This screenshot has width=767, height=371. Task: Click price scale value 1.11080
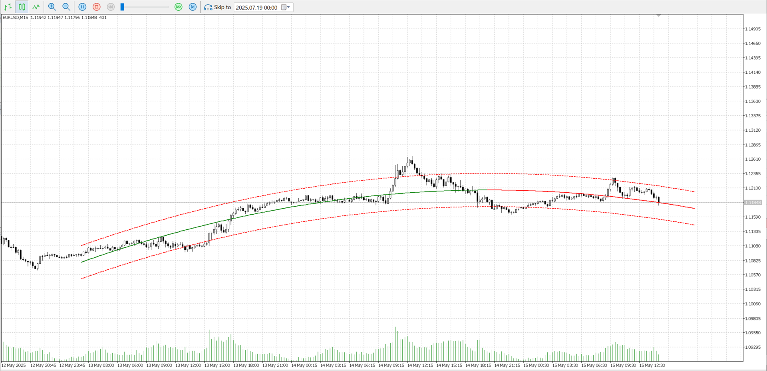pyautogui.click(x=753, y=246)
